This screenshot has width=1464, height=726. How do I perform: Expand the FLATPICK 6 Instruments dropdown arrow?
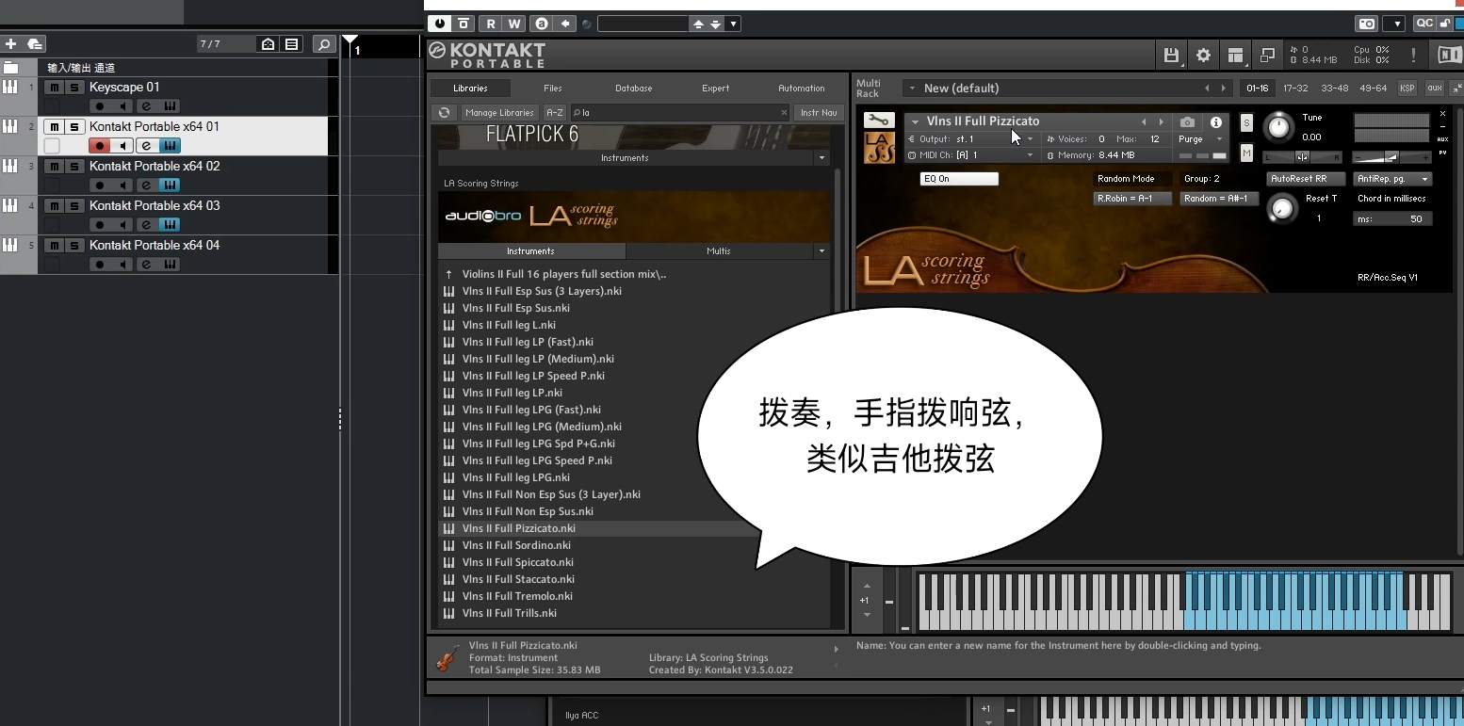(821, 158)
